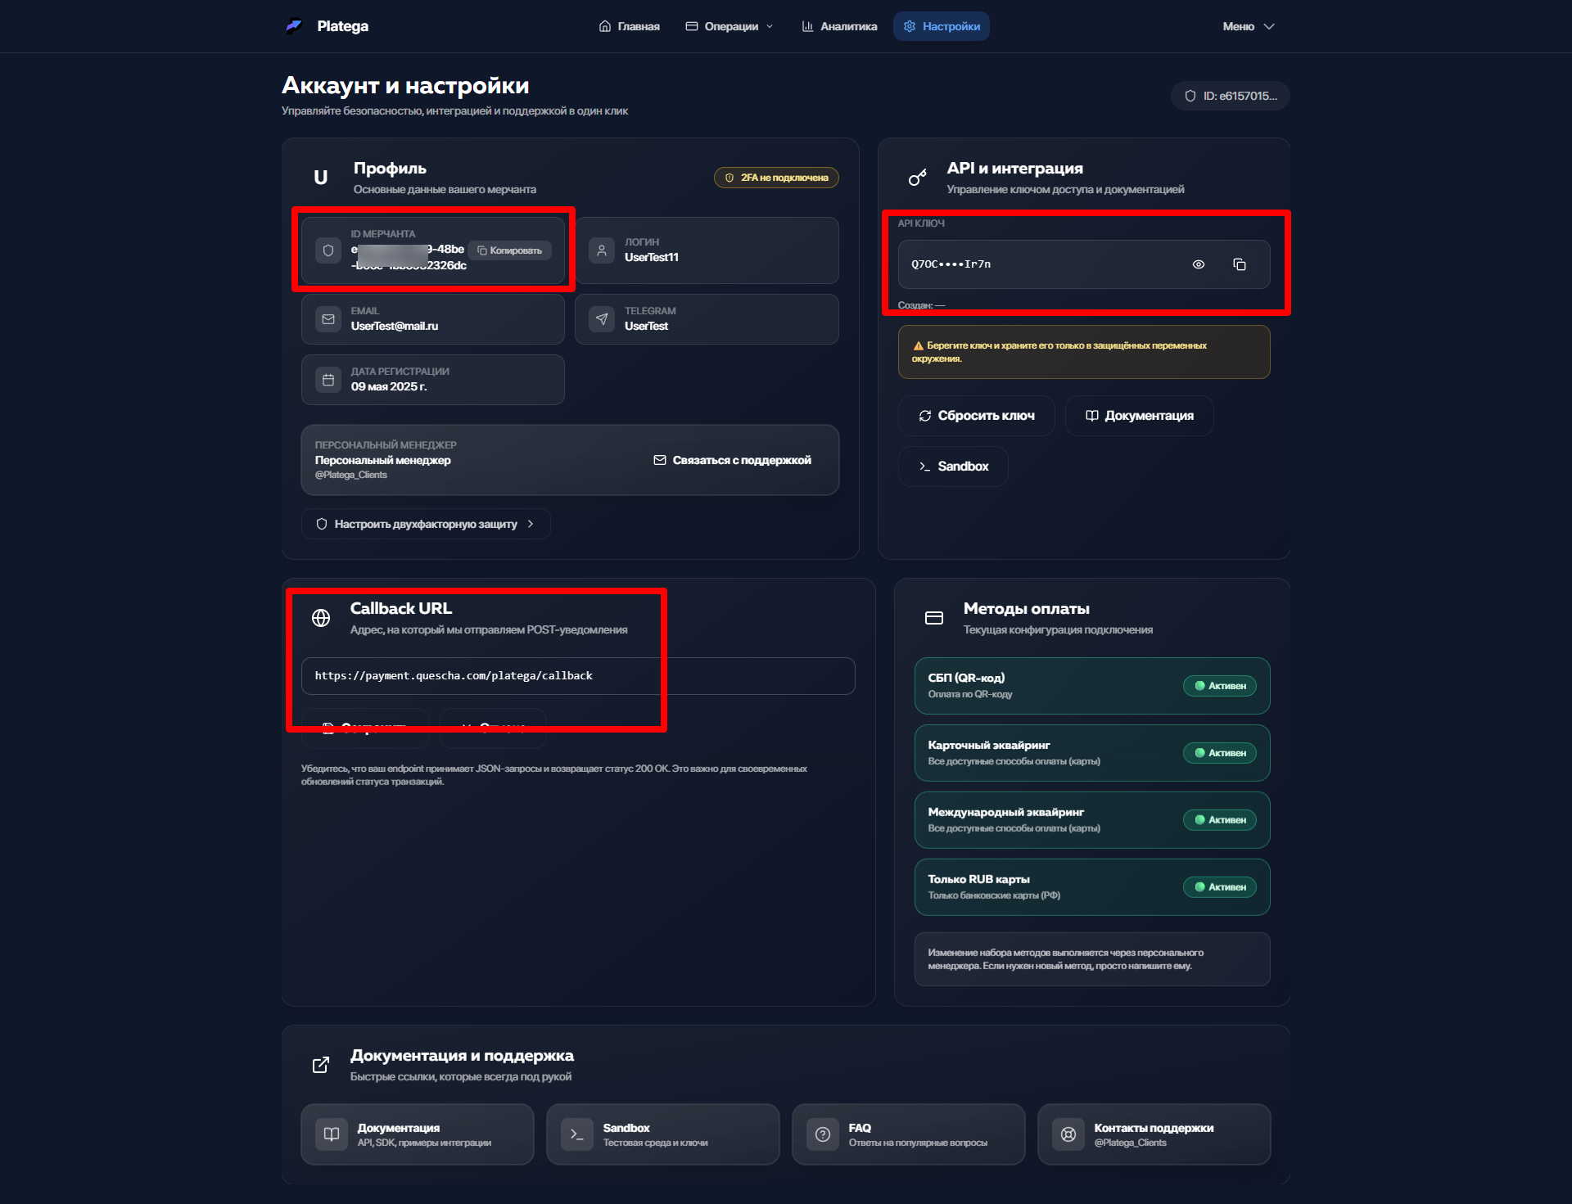This screenshot has width=1572, height=1204.
Task: Open the Меню dropdown in header
Action: click(x=1248, y=26)
